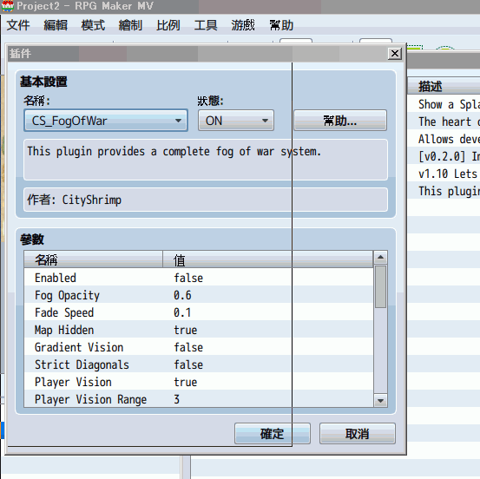Select the Gradient Vision parameter

click(x=199, y=347)
